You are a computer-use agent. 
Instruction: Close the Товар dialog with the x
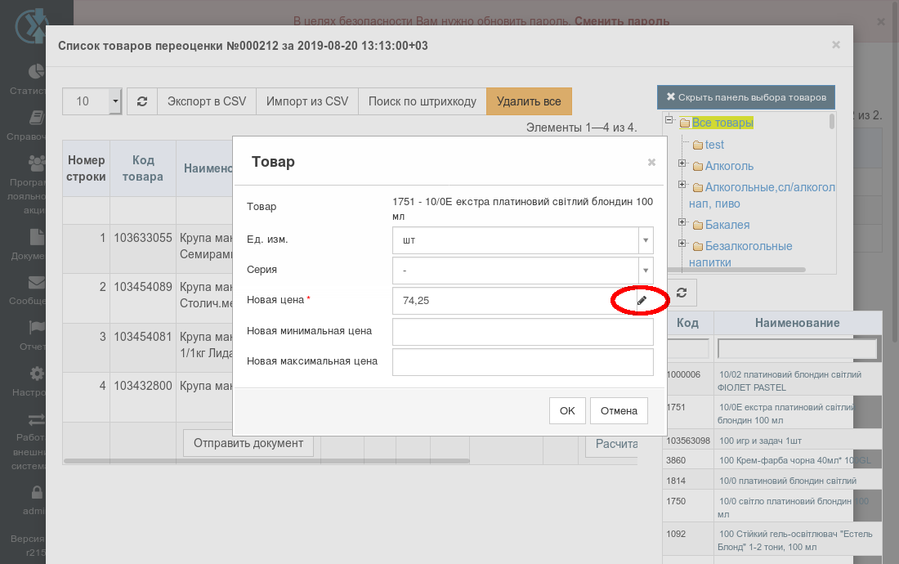651,162
